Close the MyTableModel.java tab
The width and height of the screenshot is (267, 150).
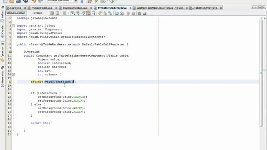point(56,8)
